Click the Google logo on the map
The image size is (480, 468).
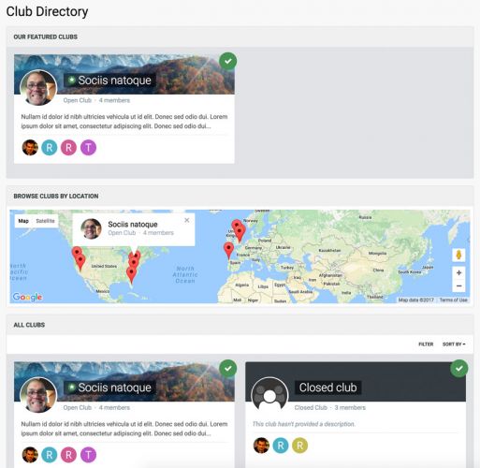click(27, 297)
